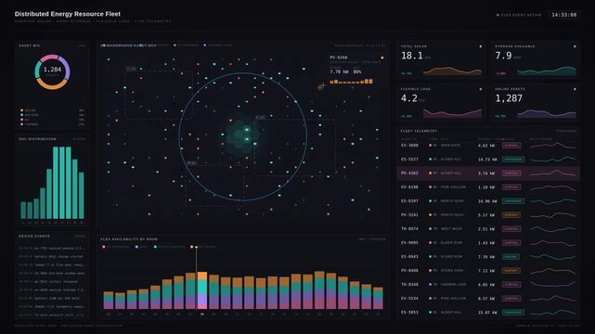Click the type dot in the EV-3608 row
This screenshot has height=334, width=595.
431,146
